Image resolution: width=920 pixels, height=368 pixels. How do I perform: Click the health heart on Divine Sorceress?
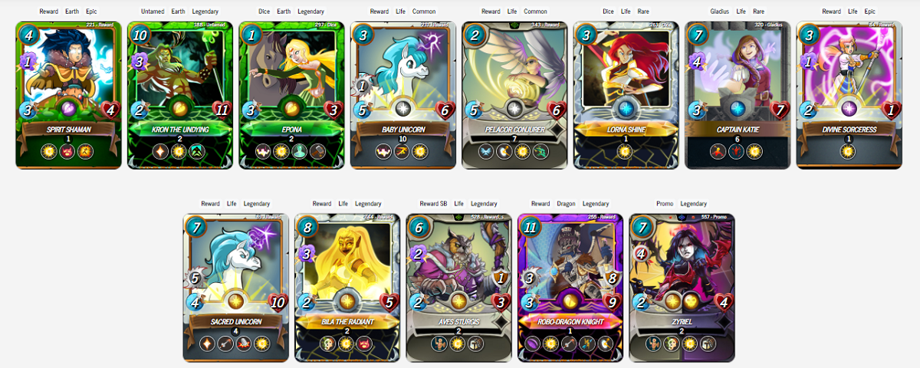[892, 109]
